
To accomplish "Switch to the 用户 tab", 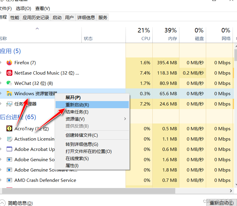I will 69,18.
